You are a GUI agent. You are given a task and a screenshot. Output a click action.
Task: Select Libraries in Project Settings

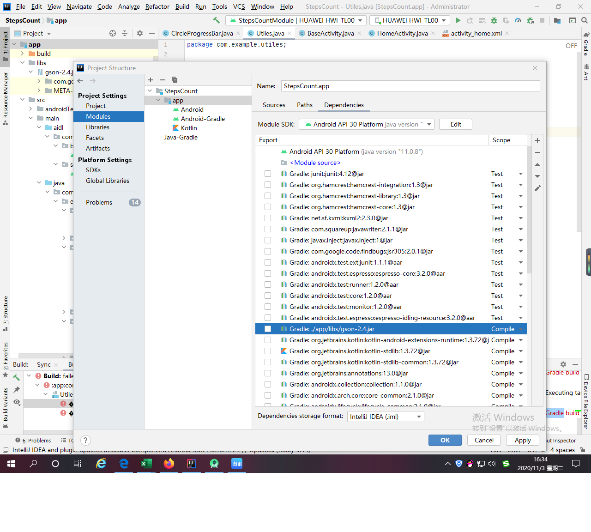(97, 127)
